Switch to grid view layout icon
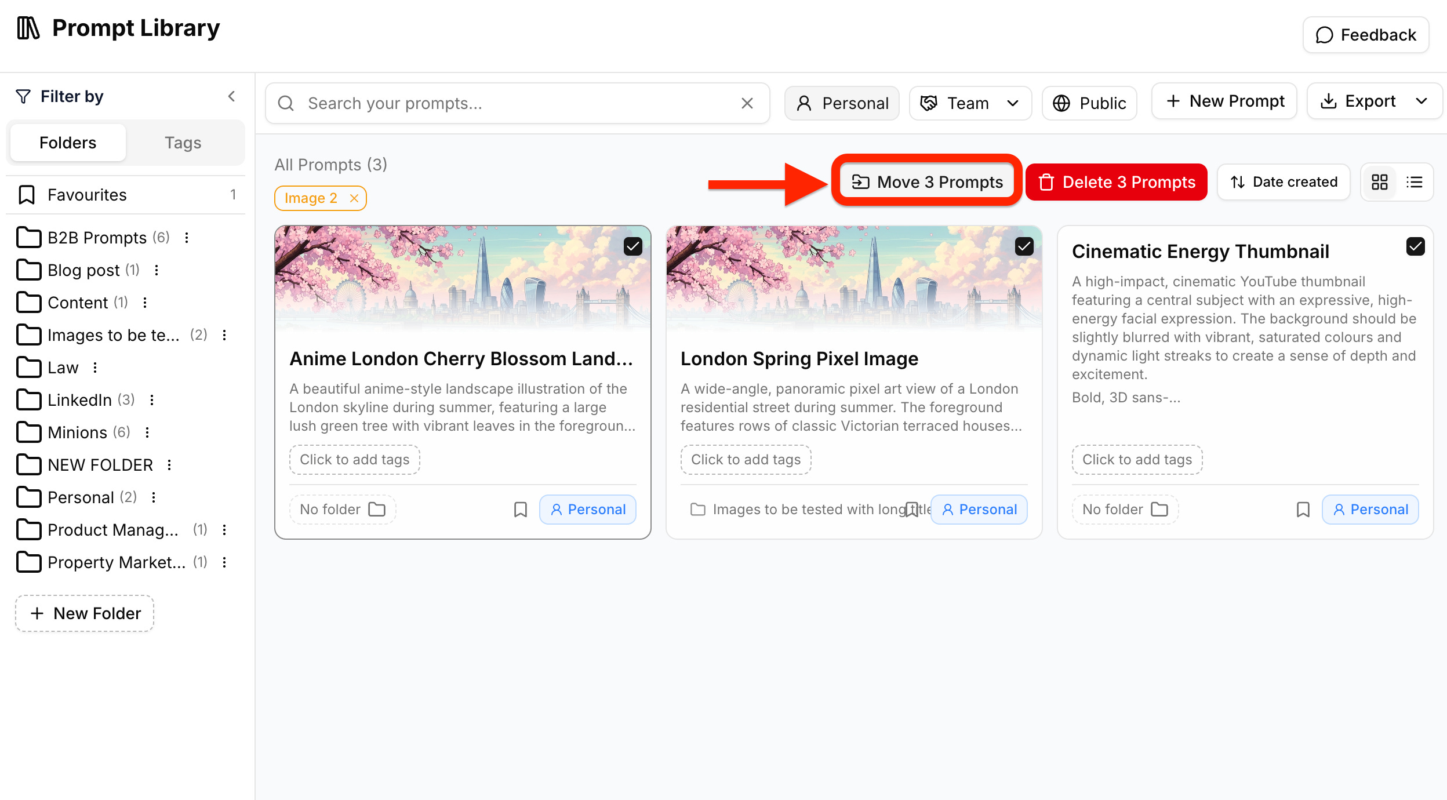 tap(1379, 182)
